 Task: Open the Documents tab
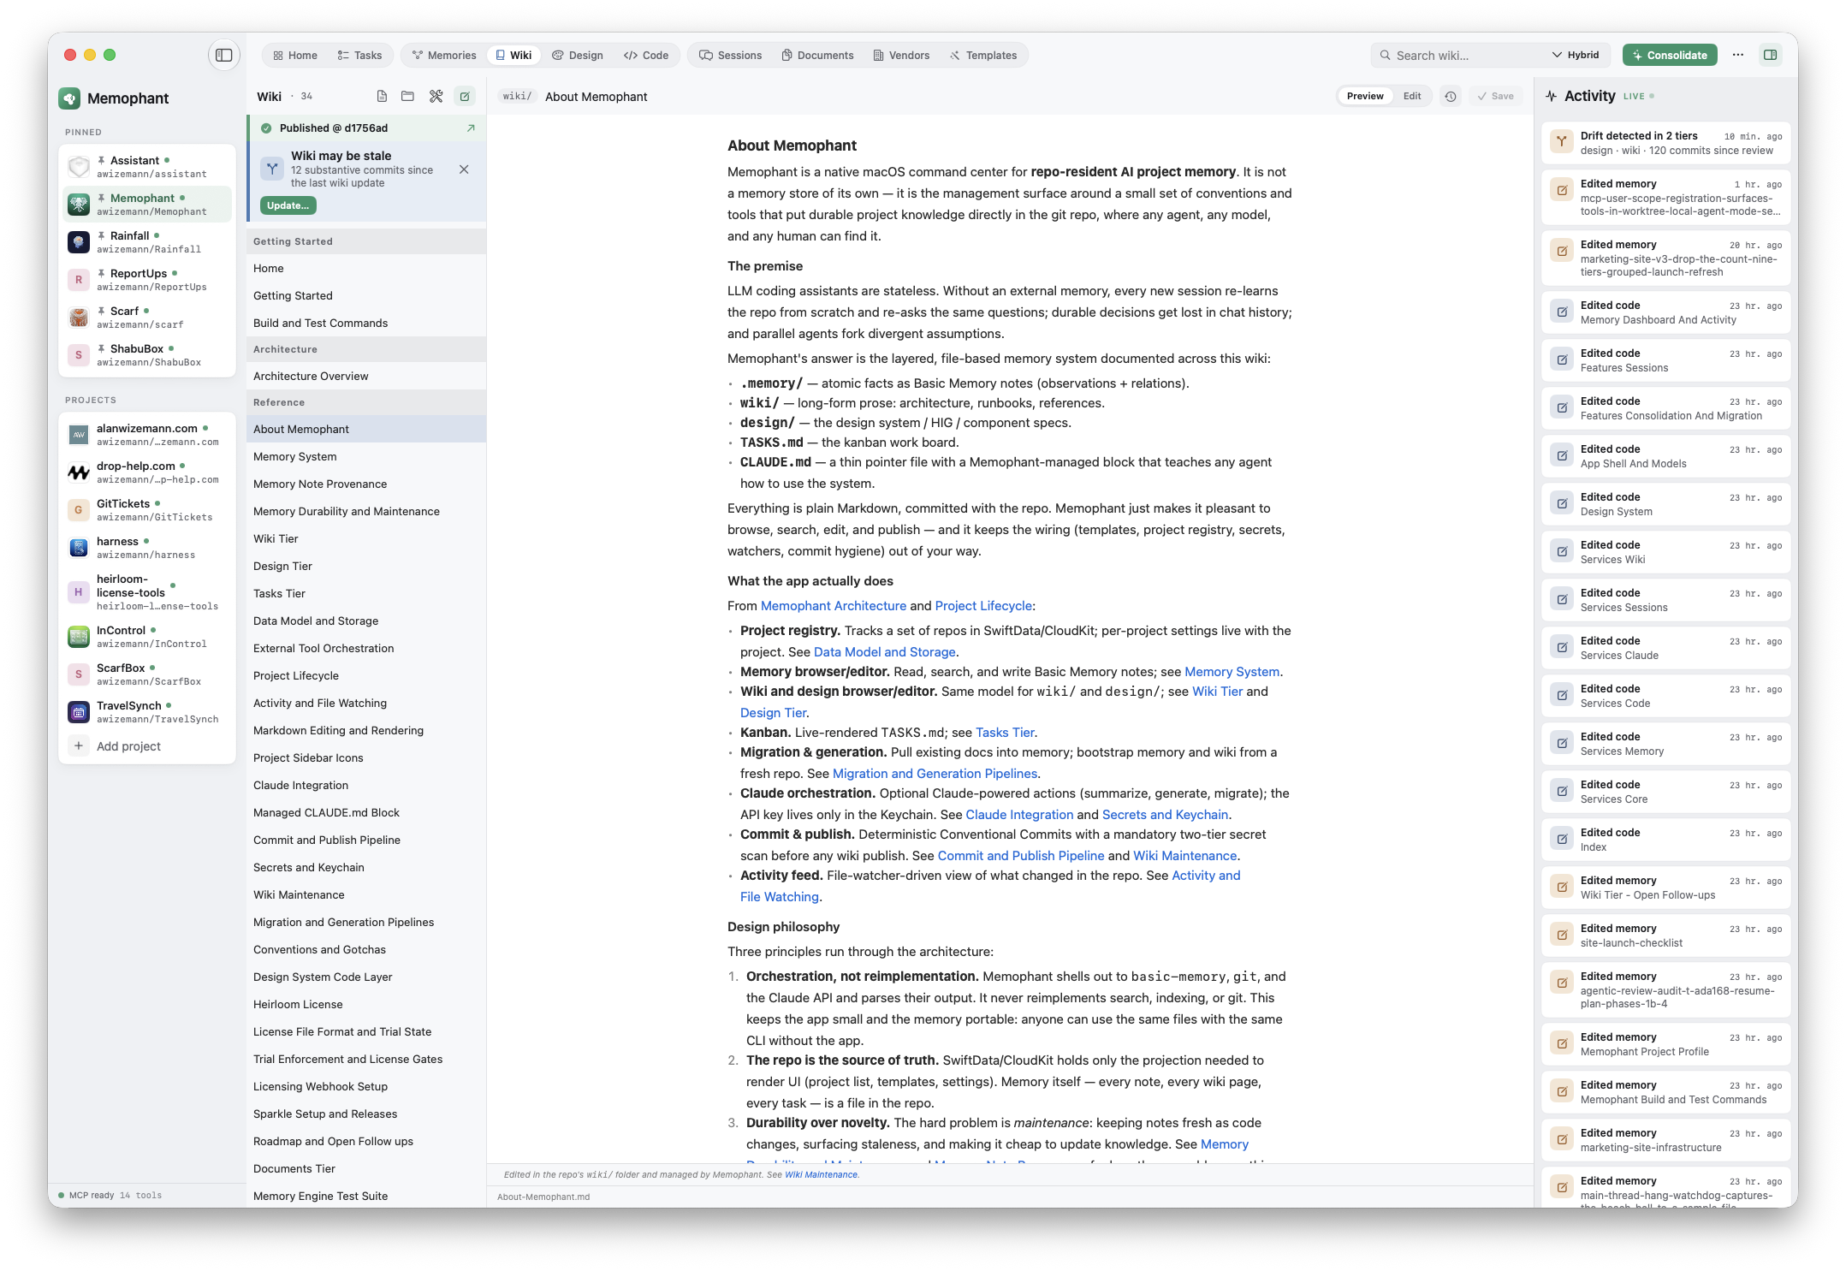(818, 55)
